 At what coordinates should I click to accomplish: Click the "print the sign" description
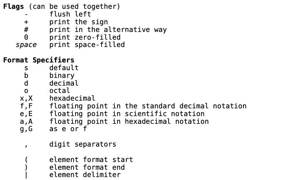[x=78, y=22]
